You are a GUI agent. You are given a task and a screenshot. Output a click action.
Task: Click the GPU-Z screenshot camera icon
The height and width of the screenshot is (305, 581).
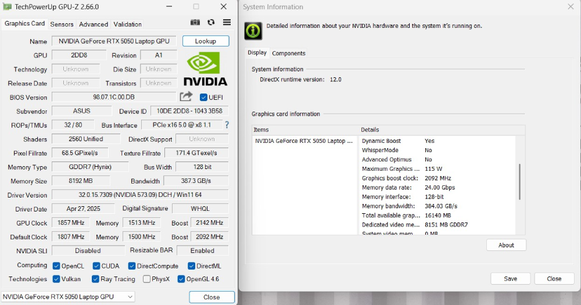pos(195,23)
